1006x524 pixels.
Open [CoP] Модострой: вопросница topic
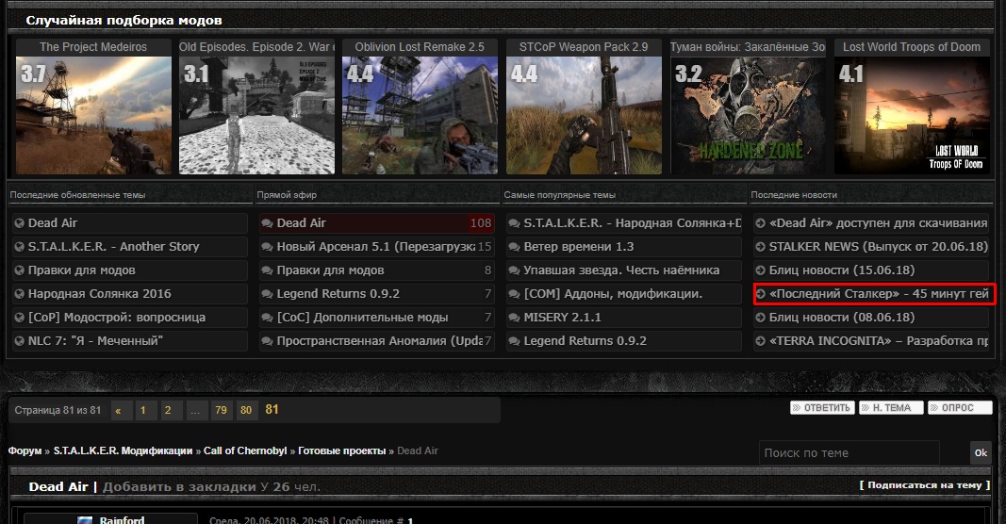pyautogui.click(x=117, y=317)
